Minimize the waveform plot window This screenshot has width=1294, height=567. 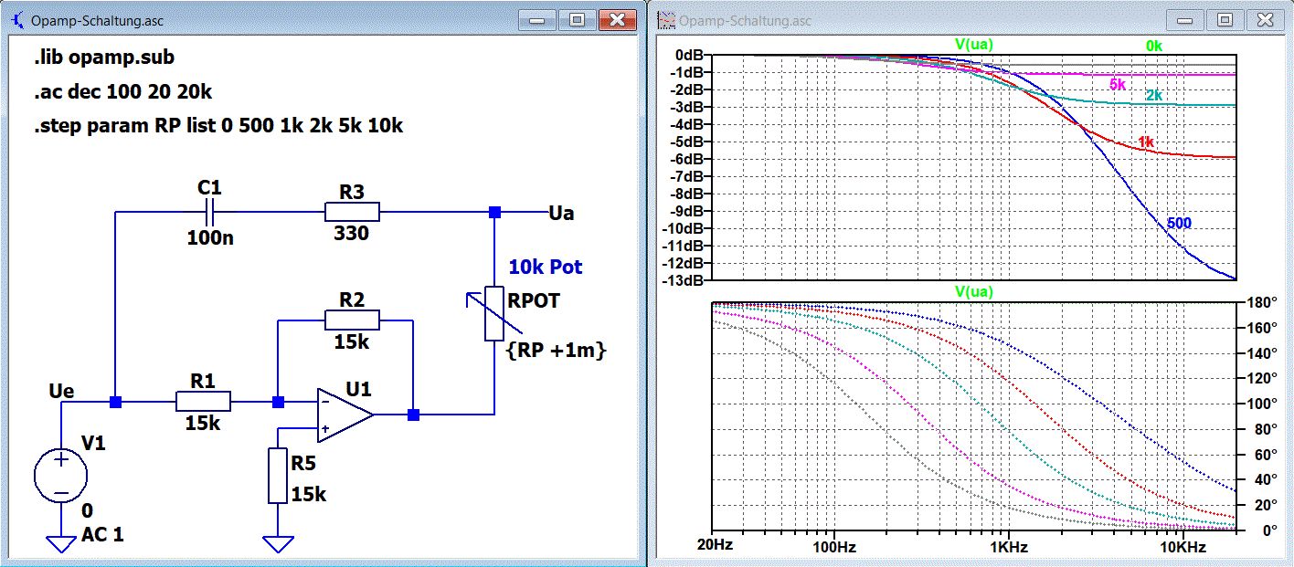[x=1187, y=19]
